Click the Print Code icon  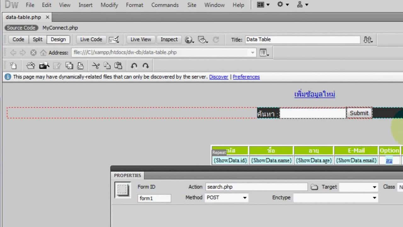[80, 66]
